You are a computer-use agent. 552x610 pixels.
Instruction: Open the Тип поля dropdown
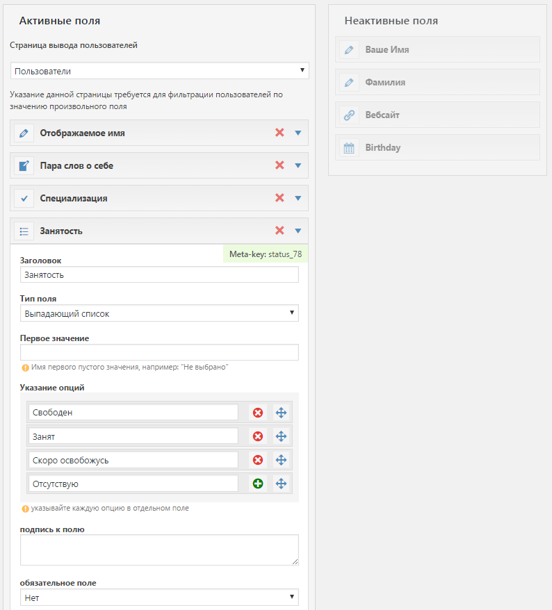(159, 313)
